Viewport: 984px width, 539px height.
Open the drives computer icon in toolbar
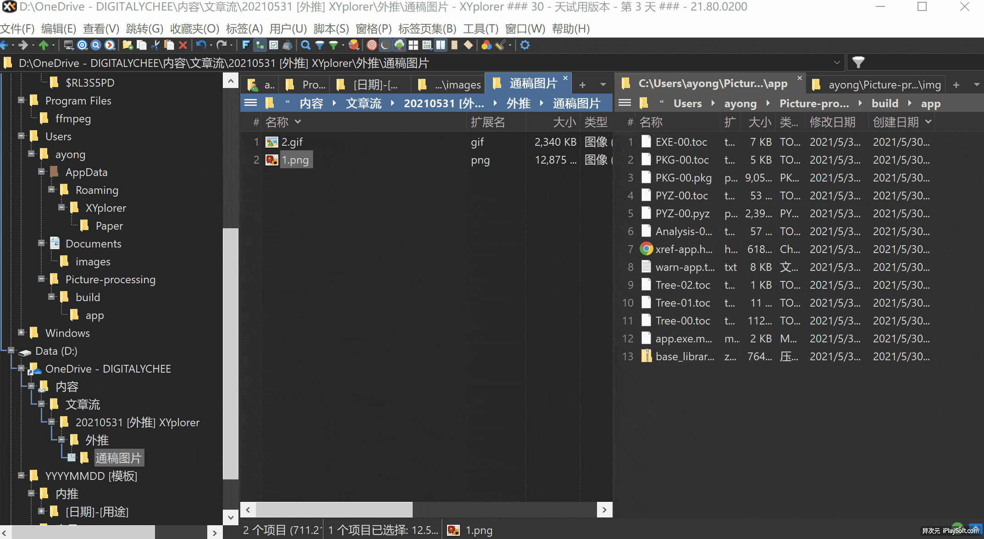[68, 45]
